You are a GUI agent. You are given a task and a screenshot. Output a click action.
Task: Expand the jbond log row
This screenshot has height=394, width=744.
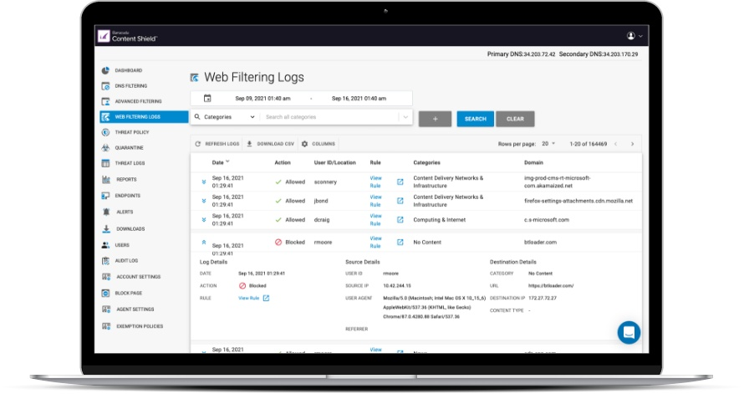click(x=204, y=201)
